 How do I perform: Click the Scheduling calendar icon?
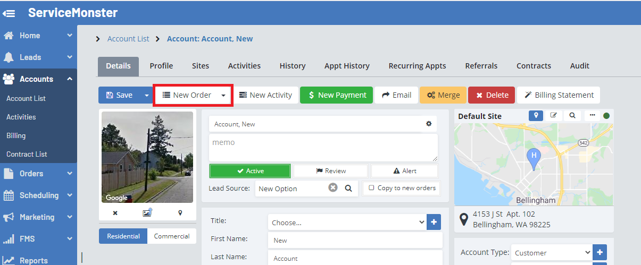coord(9,195)
